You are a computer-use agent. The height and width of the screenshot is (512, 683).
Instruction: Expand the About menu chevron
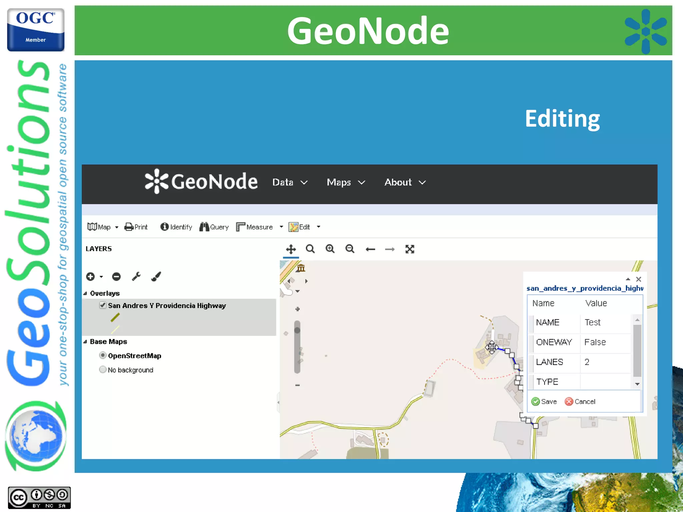coord(422,183)
